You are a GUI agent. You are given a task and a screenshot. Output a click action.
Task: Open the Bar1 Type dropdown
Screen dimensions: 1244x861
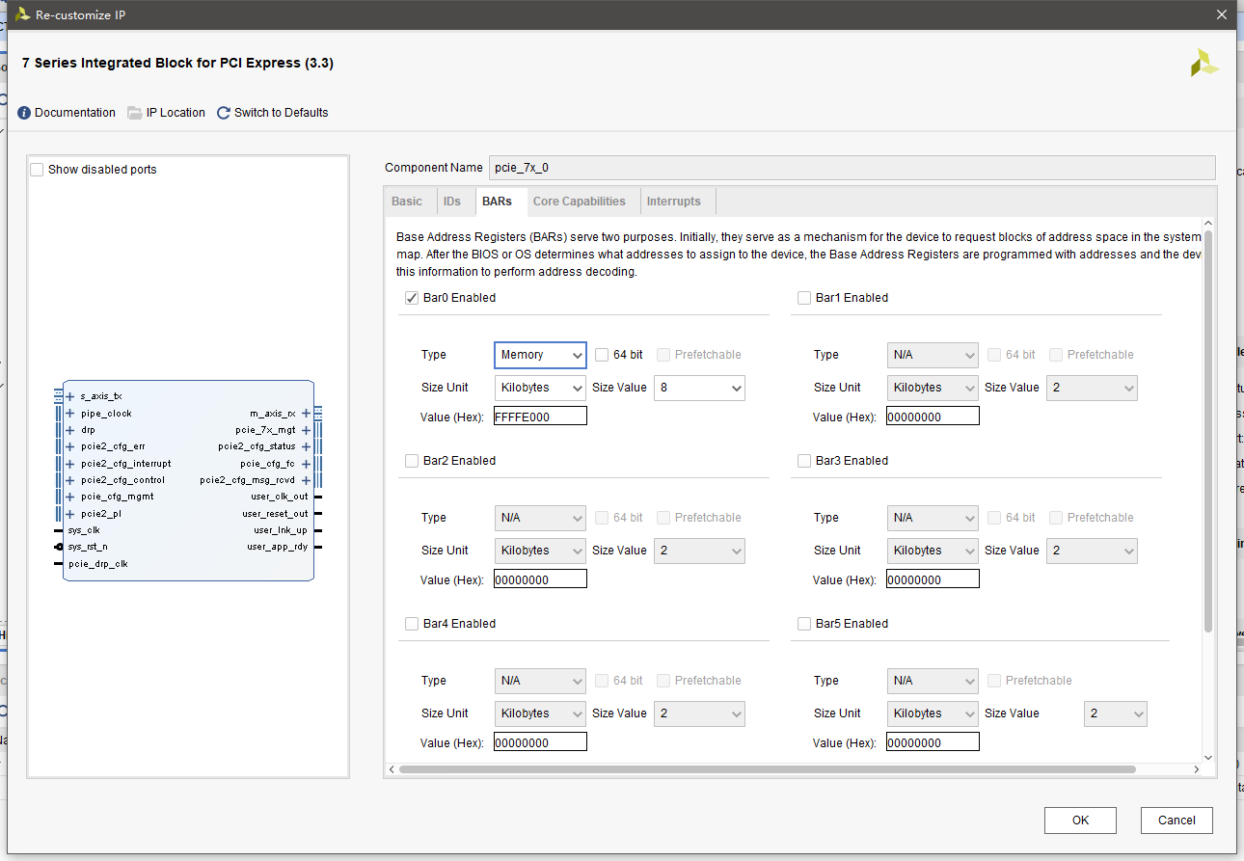[x=933, y=355]
